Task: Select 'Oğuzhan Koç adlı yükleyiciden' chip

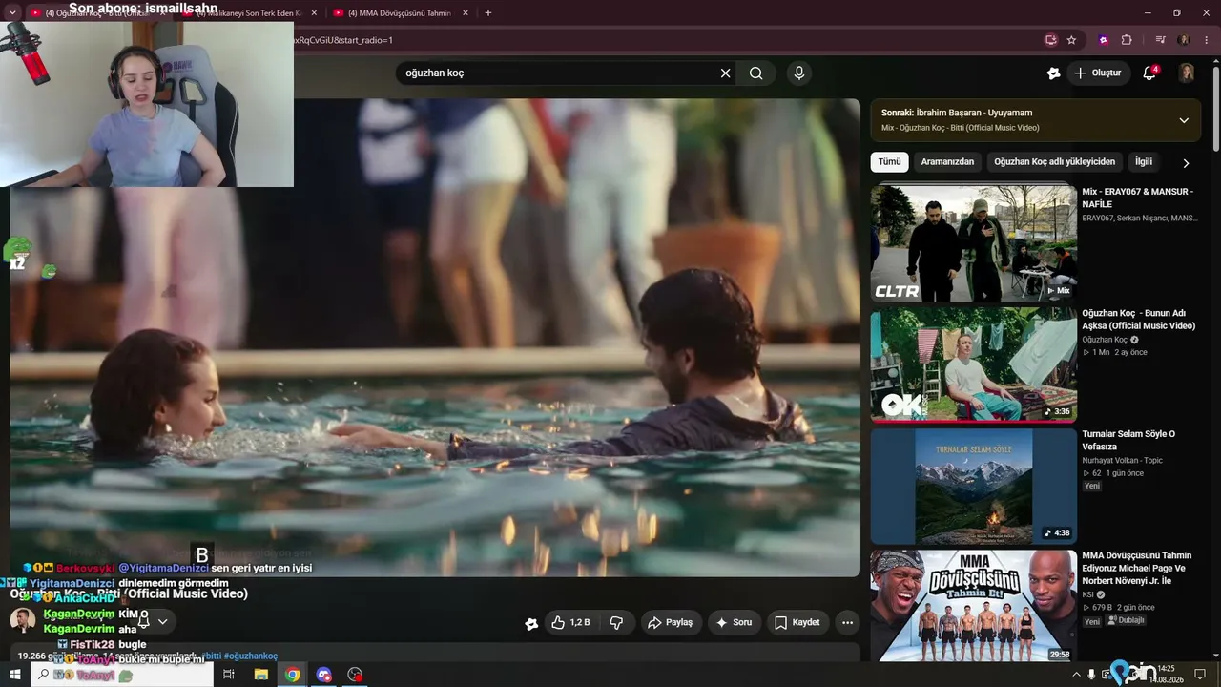Action: tap(1054, 162)
